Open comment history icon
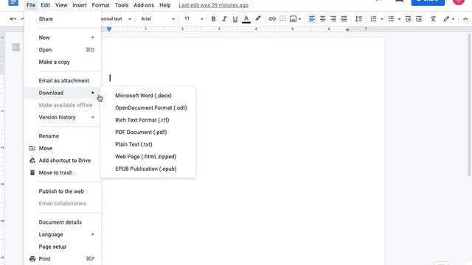 tap(399, 1)
